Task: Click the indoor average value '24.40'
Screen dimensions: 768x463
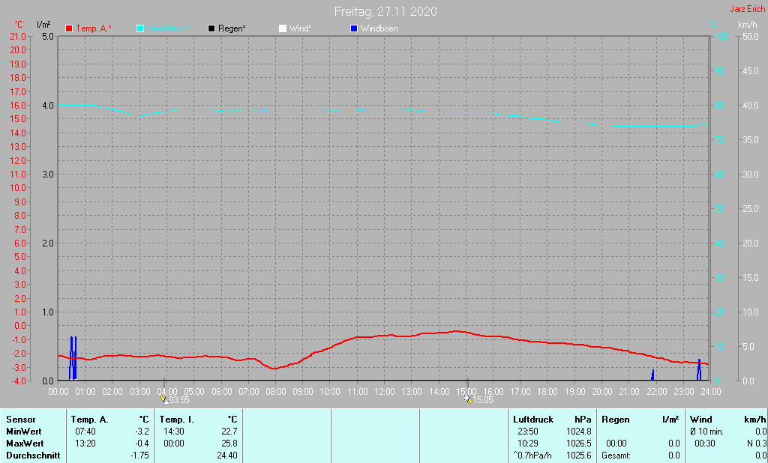Action: click(x=227, y=456)
